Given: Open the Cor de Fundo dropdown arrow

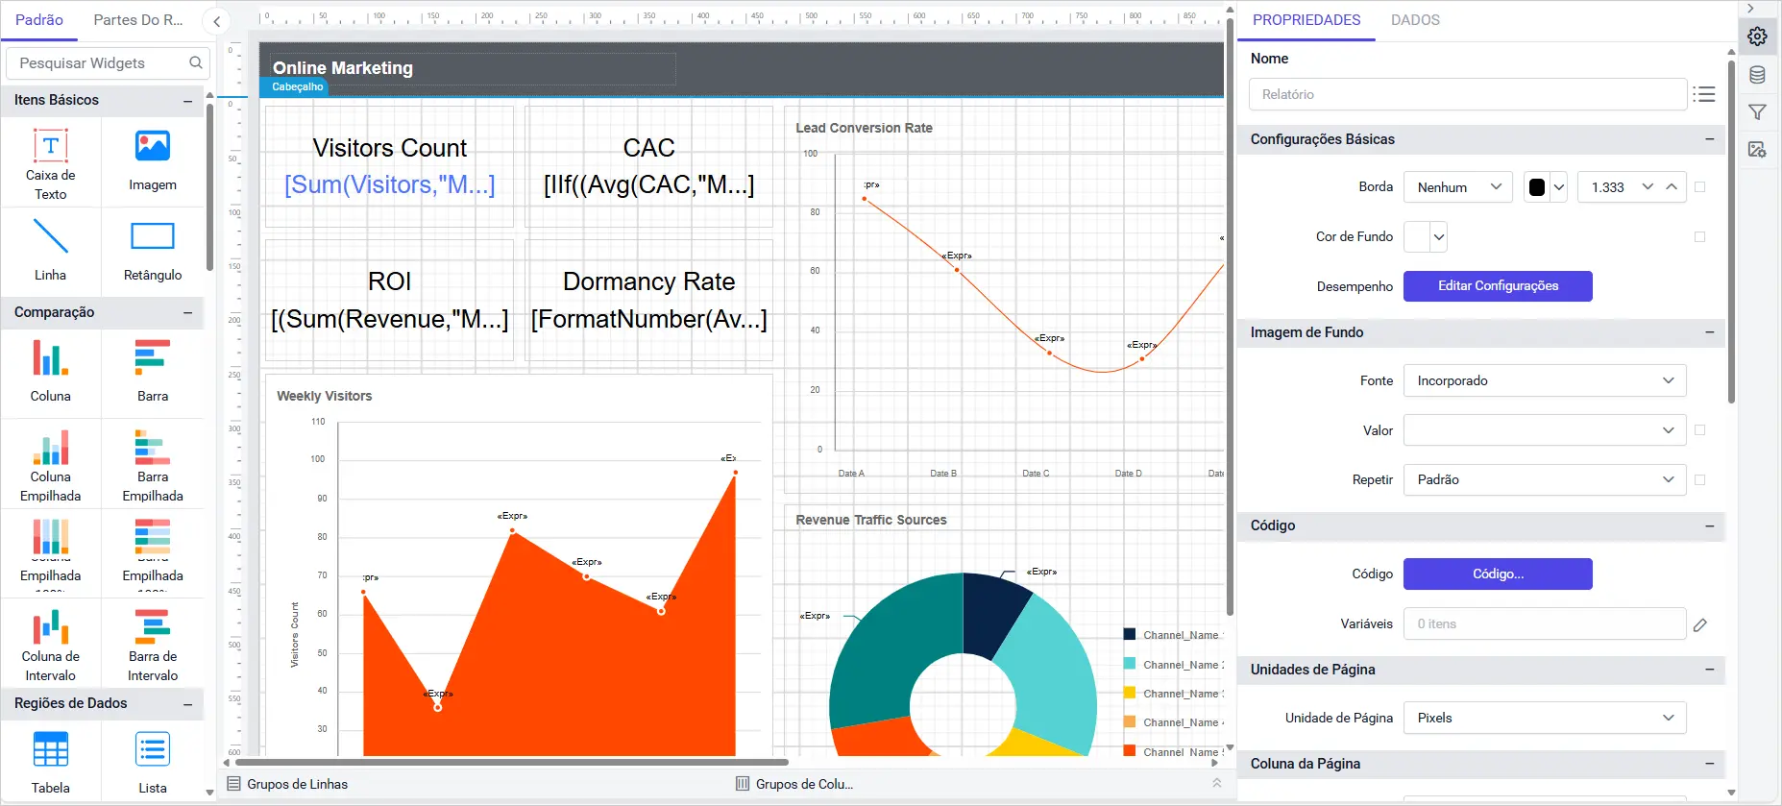Looking at the screenshot, I should click(1439, 236).
